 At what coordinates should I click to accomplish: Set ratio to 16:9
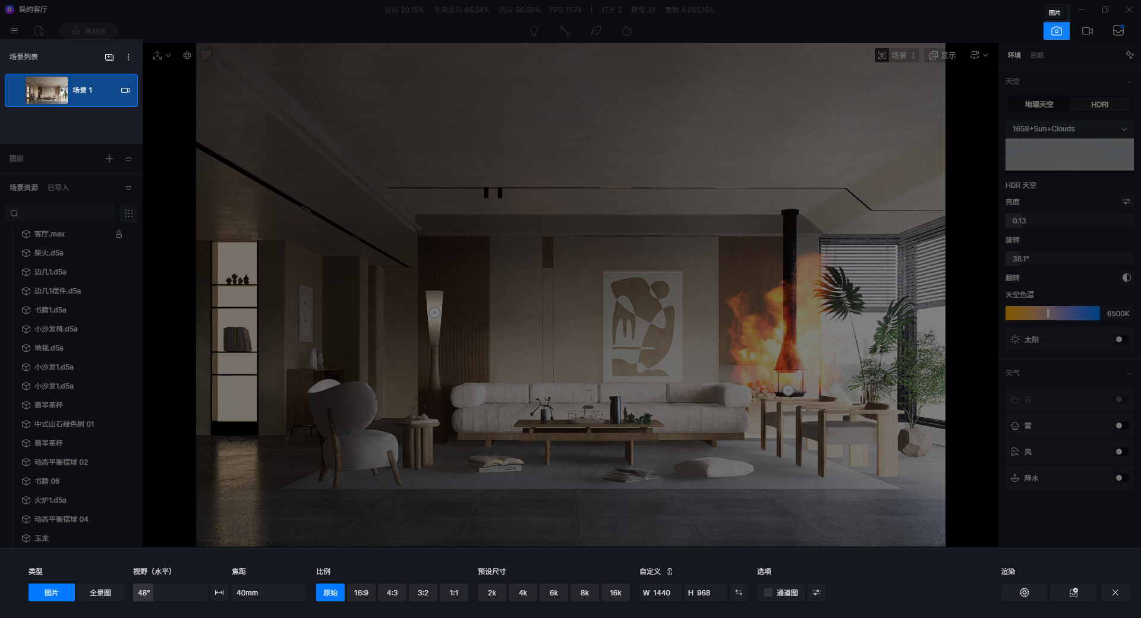pos(361,592)
